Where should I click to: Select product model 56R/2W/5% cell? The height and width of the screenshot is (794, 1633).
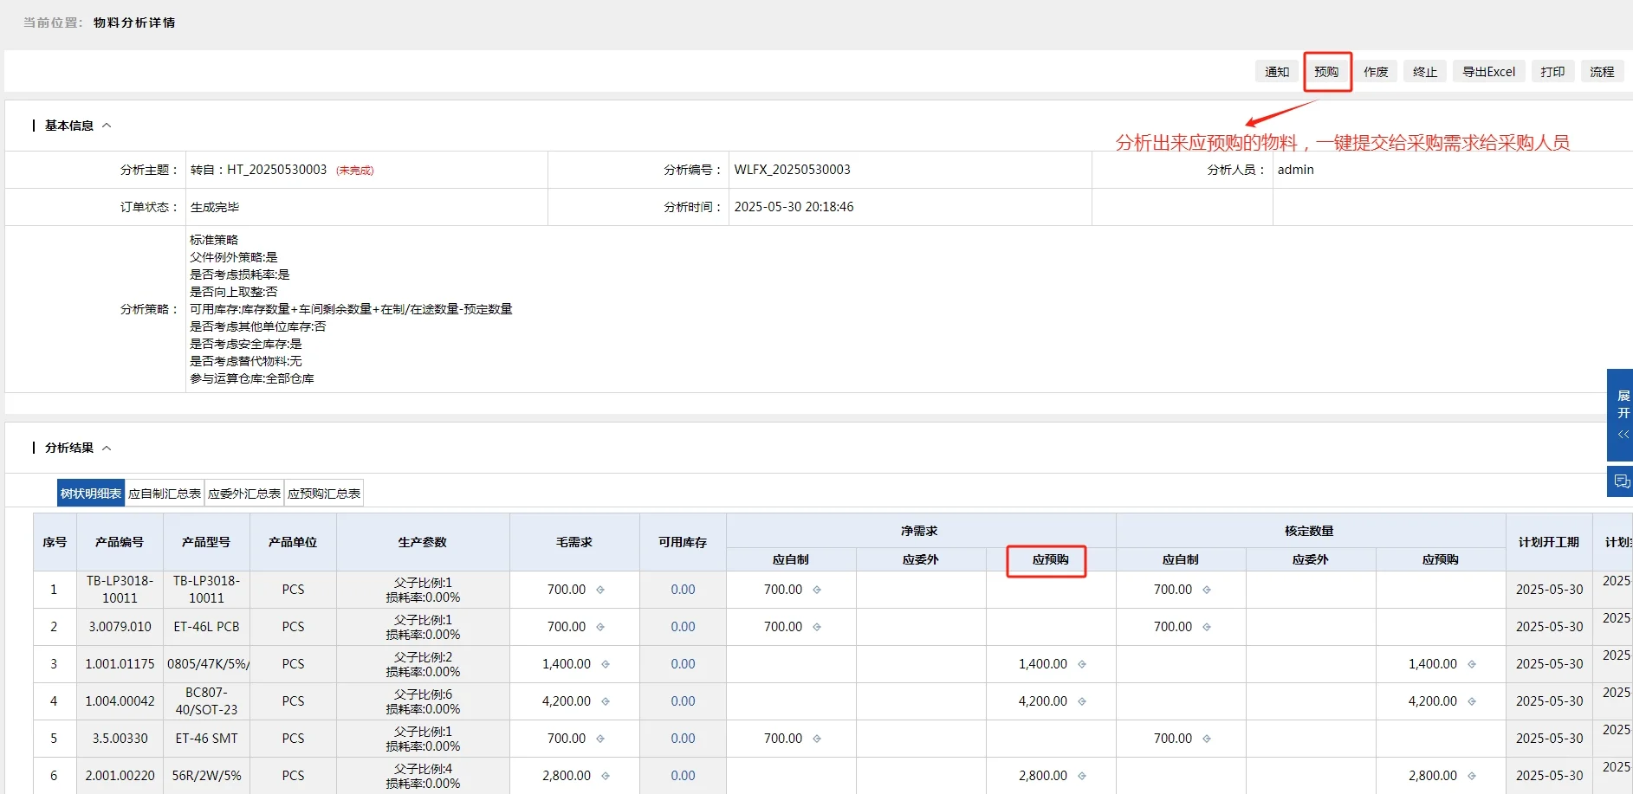206,776
